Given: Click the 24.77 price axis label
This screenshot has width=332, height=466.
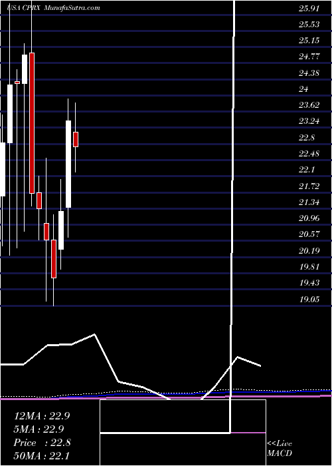Looking at the screenshot, I should 309,57.
